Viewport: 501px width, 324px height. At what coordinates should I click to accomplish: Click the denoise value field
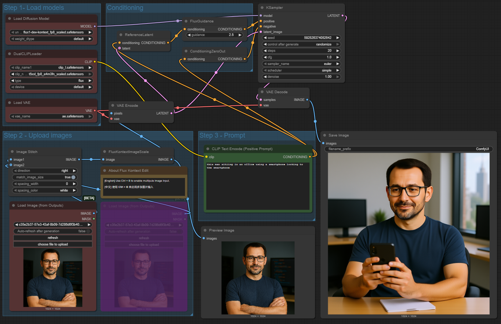point(301,77)
